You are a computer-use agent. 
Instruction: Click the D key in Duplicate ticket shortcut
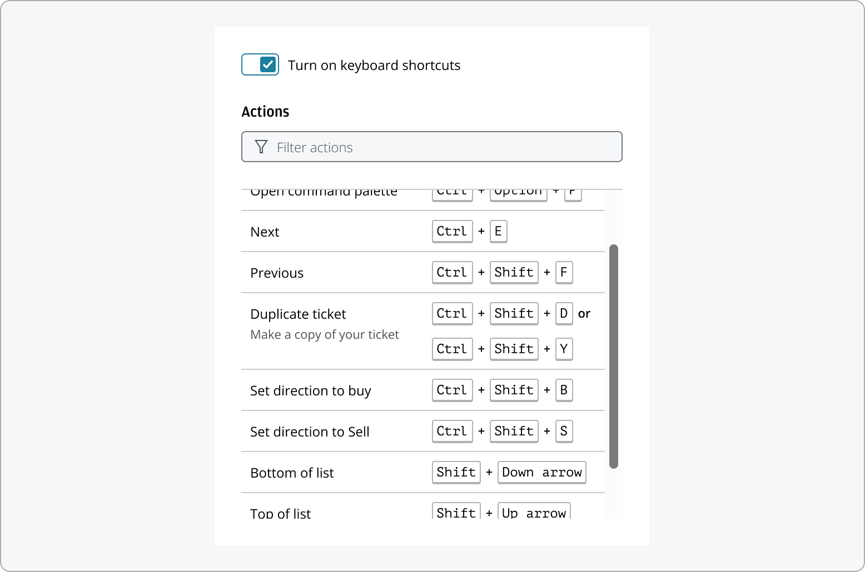[x=564, y=314]
